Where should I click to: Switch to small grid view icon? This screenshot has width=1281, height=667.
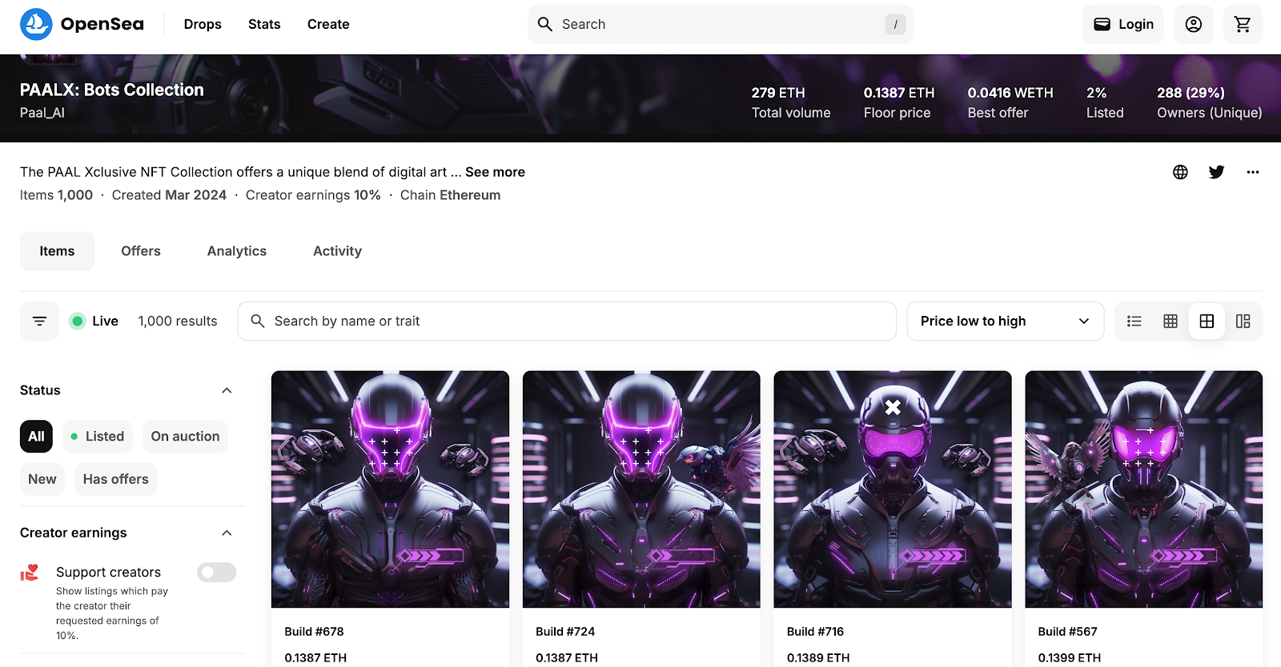[x=1171, y=321]
